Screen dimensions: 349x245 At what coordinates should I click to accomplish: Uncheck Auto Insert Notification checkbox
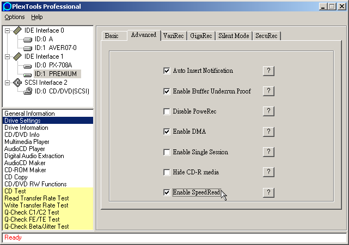coord(167,71)
